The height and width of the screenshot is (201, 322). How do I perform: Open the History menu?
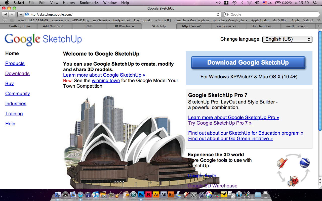(69, 3)
